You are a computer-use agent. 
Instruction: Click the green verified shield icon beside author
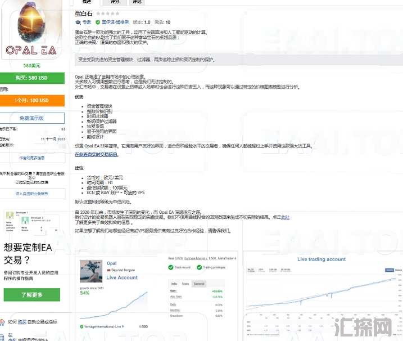click(97, 23)
